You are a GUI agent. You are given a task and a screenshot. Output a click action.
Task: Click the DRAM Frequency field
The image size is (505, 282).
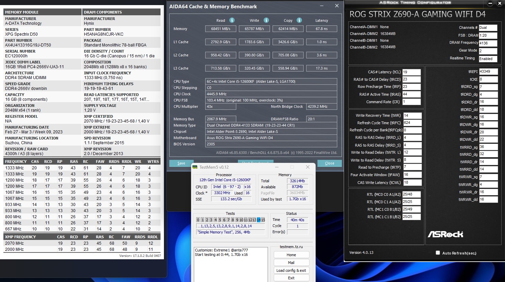point(488,43)
